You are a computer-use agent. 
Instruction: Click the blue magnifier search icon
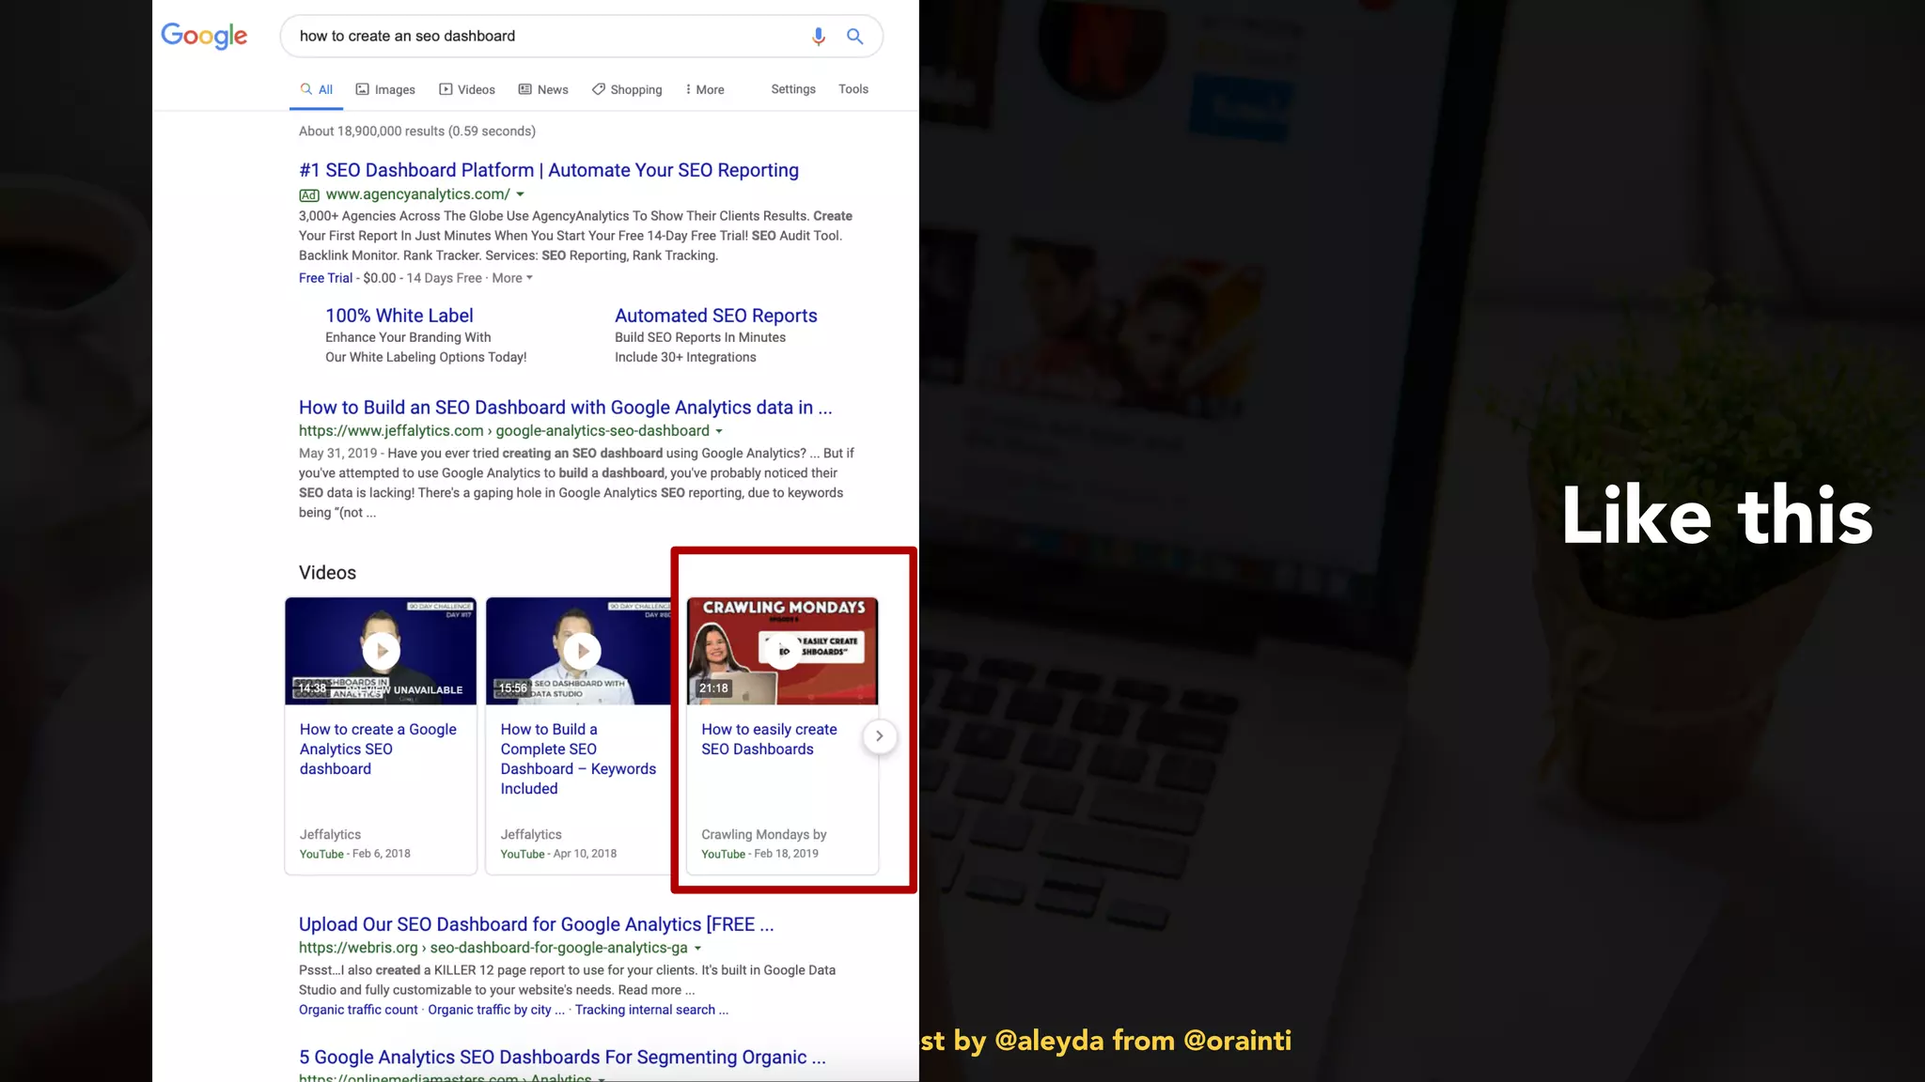pyautogui.click(x=854, y=36)
